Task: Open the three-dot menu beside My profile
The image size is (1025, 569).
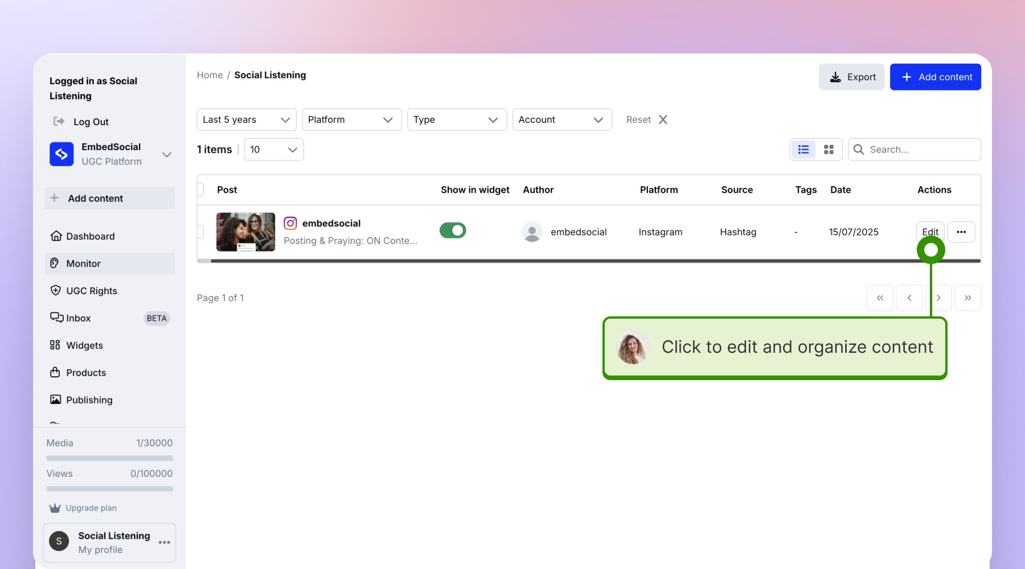Action: tap(165, 542)
